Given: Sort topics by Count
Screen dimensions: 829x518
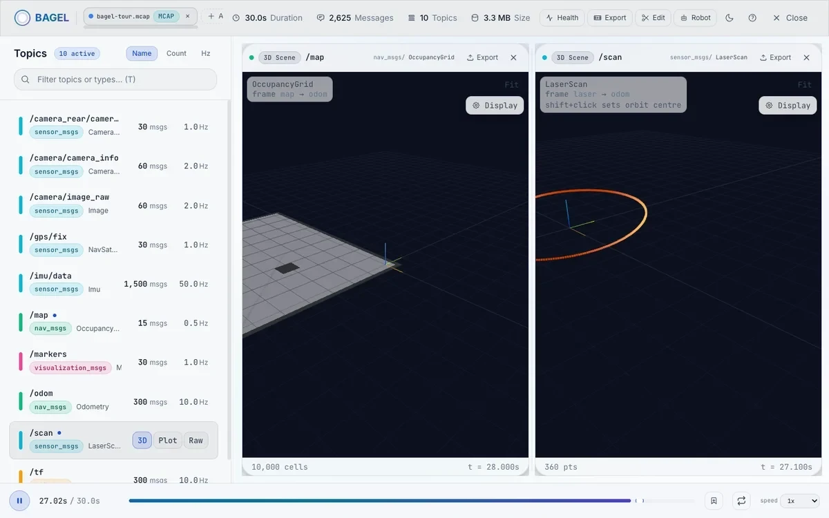Looking at the screenshot, I should click(176, 53).
